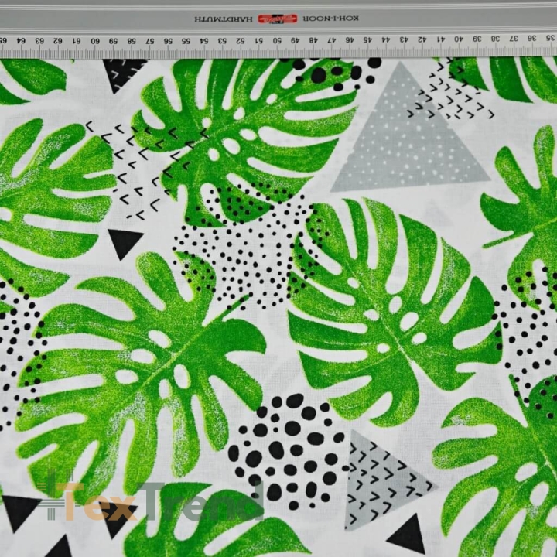Viewport: 557px width, 557px height.
Task: Click the number 64 on the ruler
Action: [x=22, y=41]
